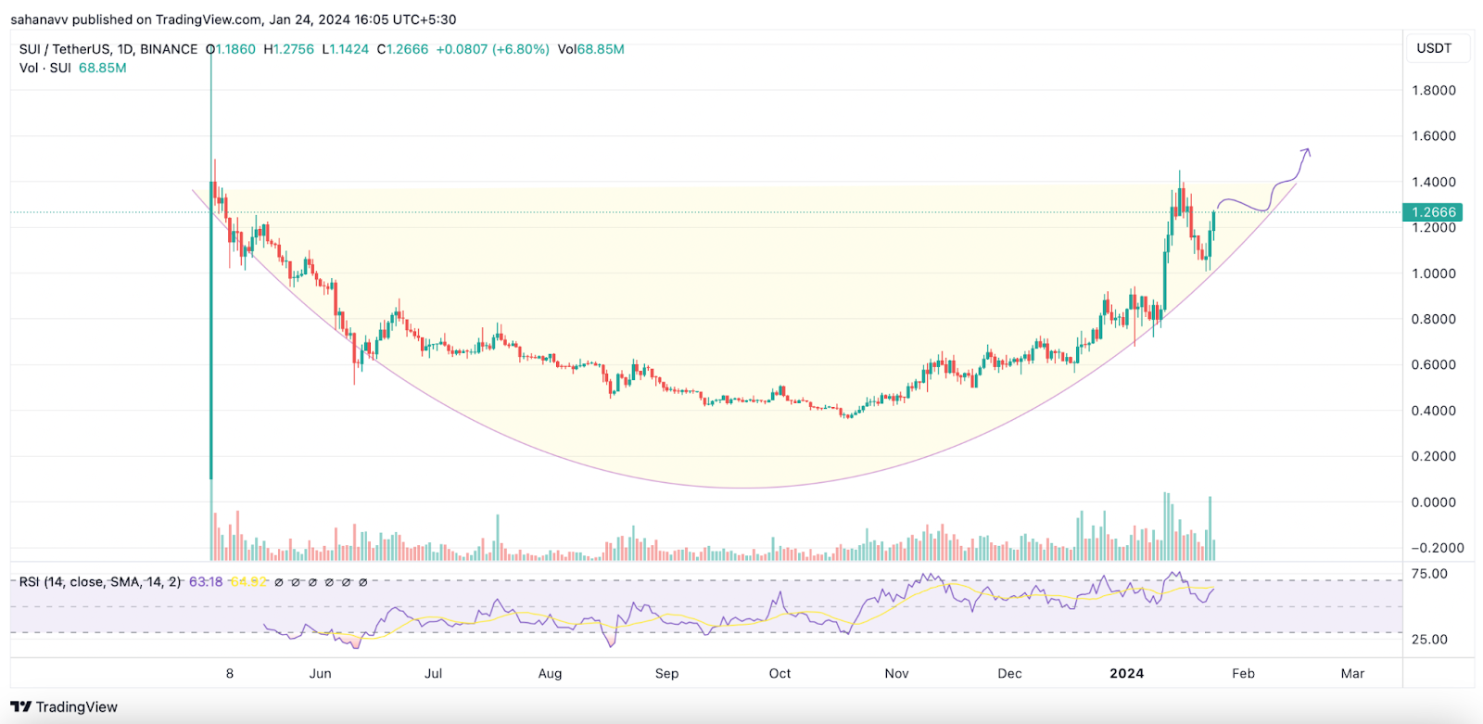Click the Oct label on time axis
The width and height of the screenshot is (1483, 724).
(x=780, y=674)
